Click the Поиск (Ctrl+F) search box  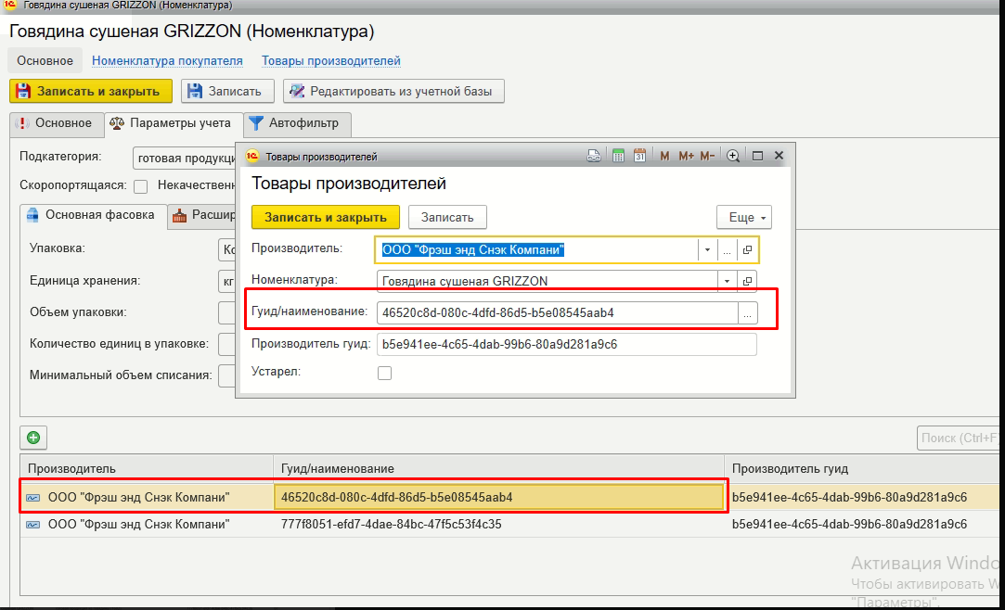pos(959,438)
